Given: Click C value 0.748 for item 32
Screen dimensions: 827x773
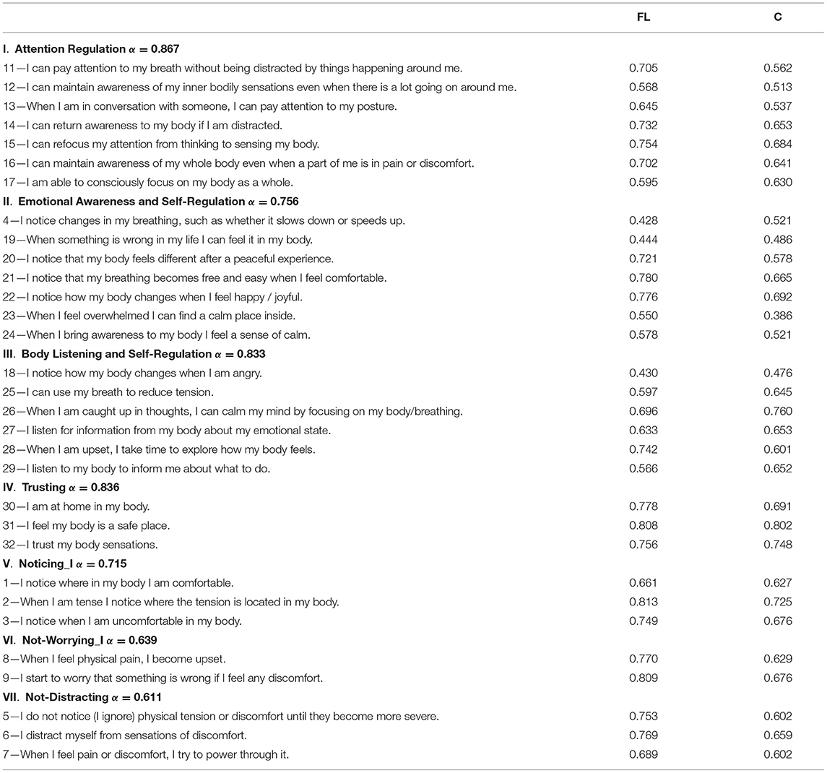Looking at the screenshot, I should (777, 545).
